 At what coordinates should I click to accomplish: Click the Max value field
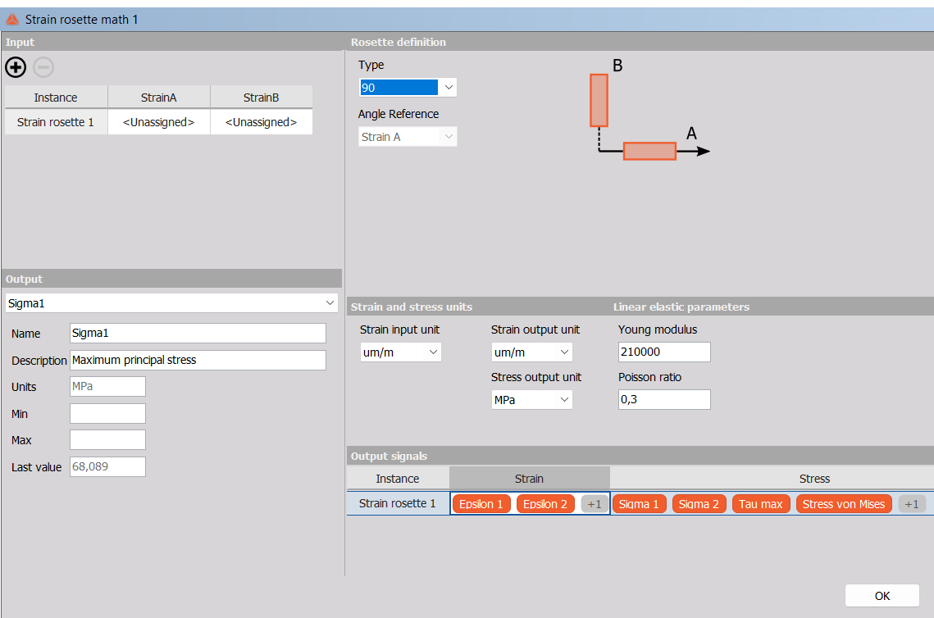pos(107,440)
